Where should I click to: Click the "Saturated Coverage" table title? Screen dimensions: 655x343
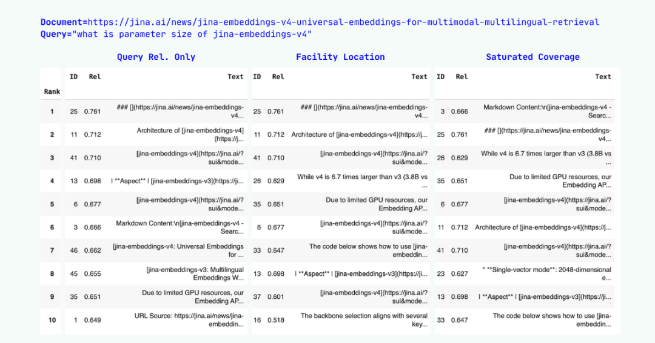tap(532, 57)
